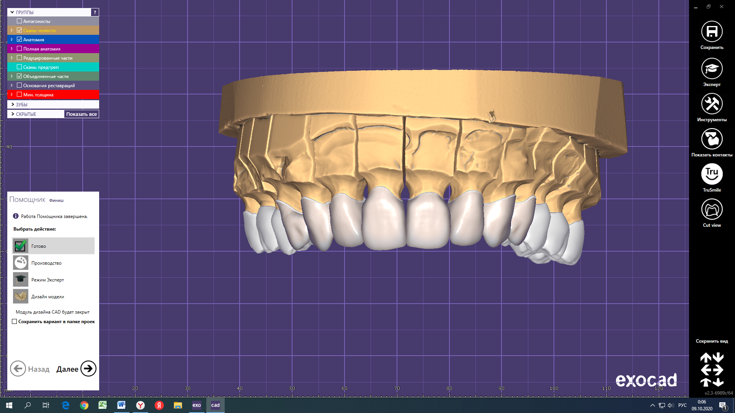The image size is (735, 413).
Task: Choose the Режим Эксперт action item
Action: (47, 280)
